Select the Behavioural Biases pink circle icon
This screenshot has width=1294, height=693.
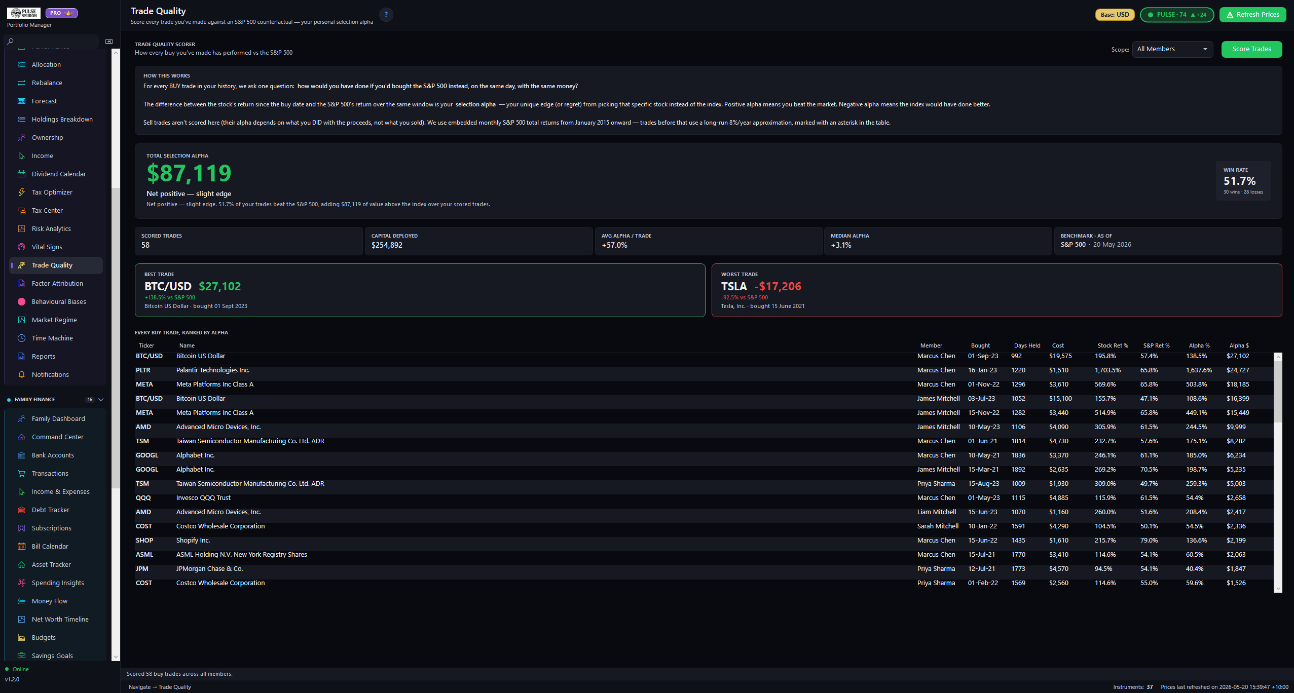point(21,301)
